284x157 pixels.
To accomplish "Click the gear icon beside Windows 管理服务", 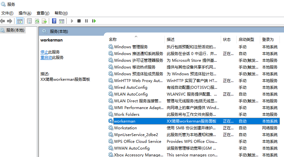I will (111, 47).
